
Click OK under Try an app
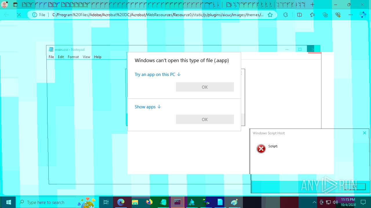click(205, 87)
